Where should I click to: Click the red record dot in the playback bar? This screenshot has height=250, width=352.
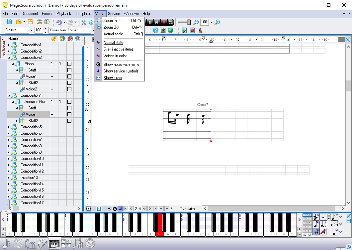tap(164, 22)
